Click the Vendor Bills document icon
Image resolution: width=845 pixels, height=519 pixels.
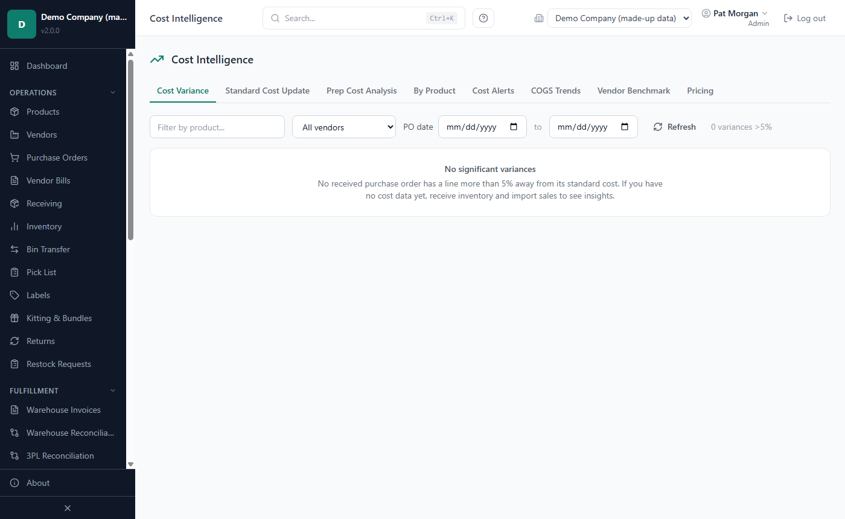tap(14, 180)
